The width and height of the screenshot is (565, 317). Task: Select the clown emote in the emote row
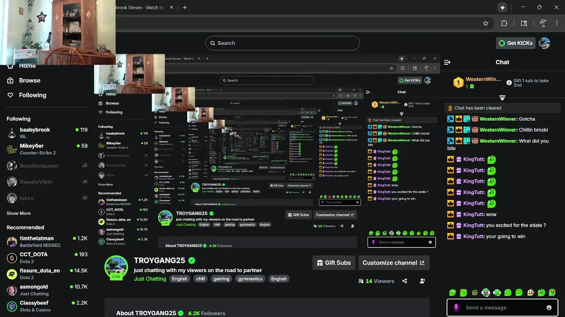(x=530, y=293)
